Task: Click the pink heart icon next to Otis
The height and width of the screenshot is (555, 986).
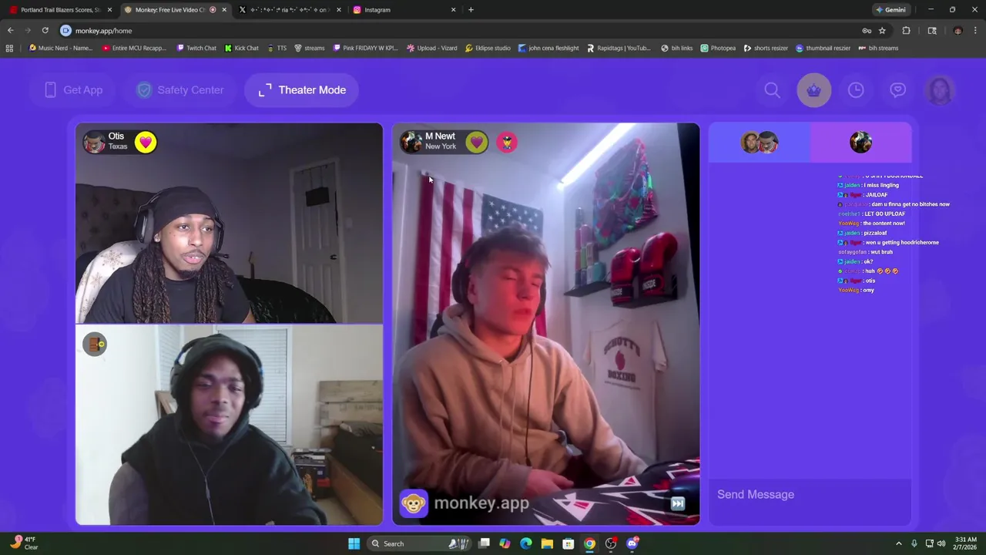Action: tap(146, 142)
